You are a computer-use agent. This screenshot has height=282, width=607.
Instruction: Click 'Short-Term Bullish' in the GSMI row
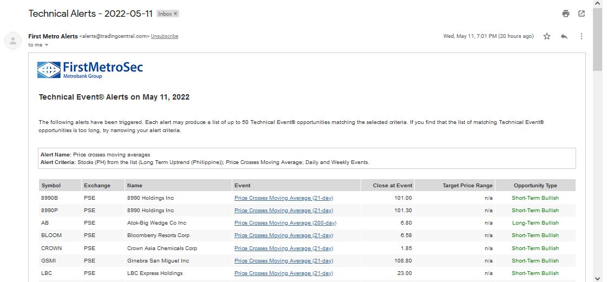tap(536, 261)
